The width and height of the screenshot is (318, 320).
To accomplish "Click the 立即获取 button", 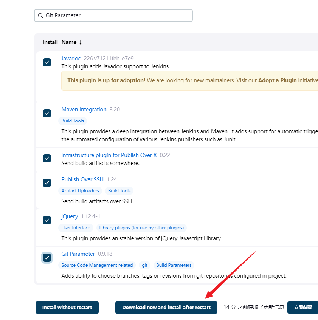I will point(302,308).
